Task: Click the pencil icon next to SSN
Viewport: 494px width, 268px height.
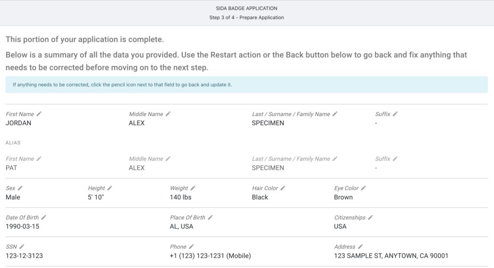Action: [22, 247]
